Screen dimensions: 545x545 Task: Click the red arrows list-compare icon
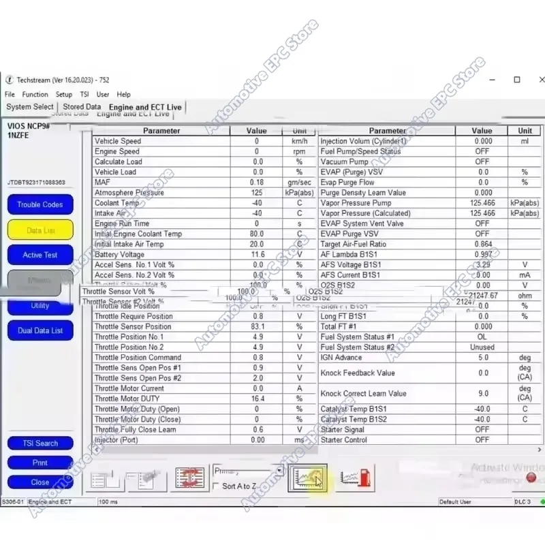tap(190, 478)
